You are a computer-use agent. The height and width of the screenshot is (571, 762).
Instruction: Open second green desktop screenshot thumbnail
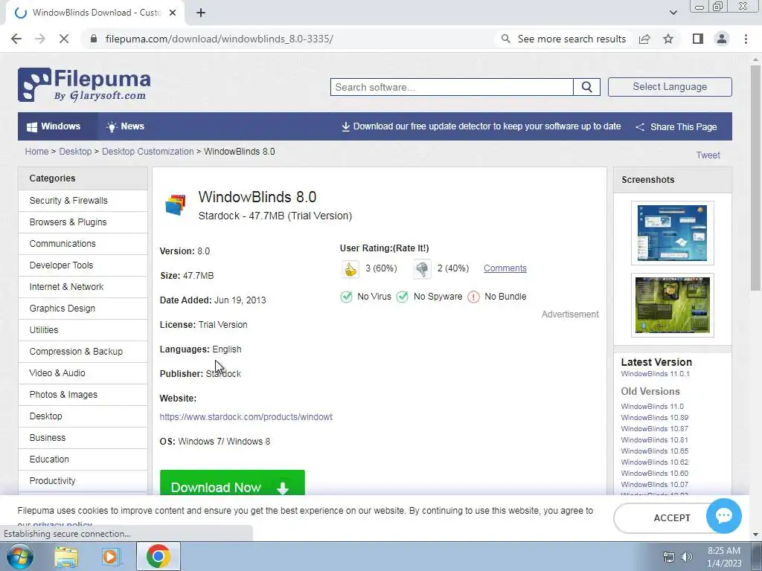click(672, 305)
